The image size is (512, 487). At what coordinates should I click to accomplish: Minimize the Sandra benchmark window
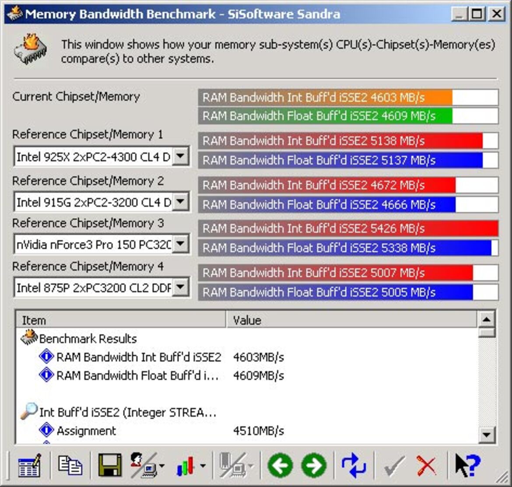(x=459, y=14)
